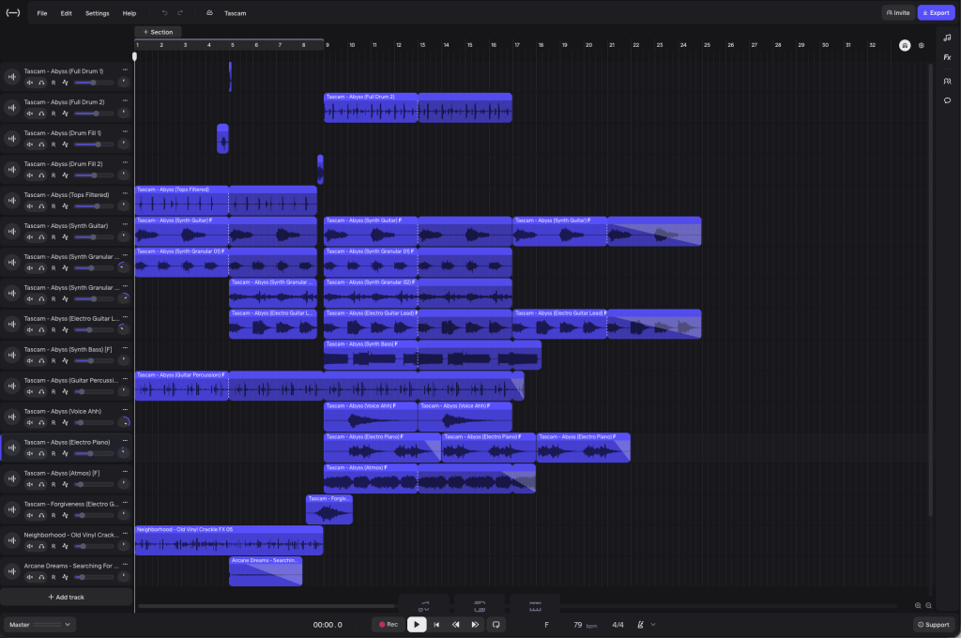961x638 pixels.
Task: Adjust volume slider of Old Vinyl Crackle track
Action: 94,546
